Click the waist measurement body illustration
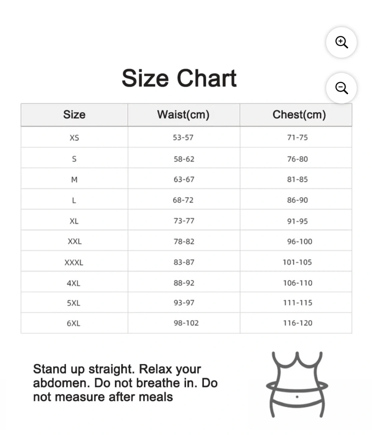 click(297, 384)
